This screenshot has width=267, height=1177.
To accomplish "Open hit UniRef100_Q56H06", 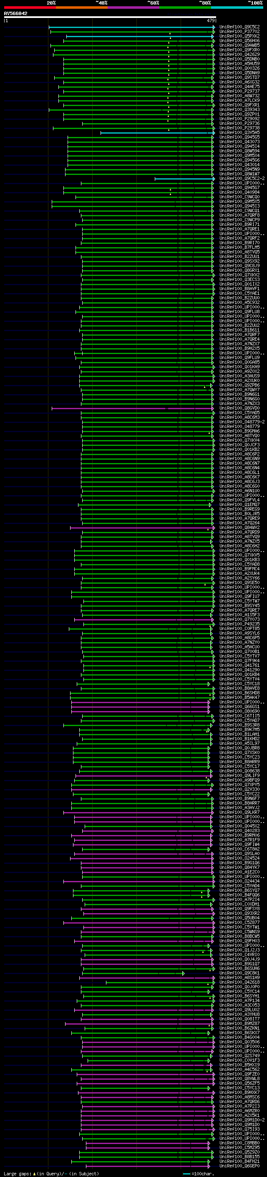I will (x=239, y=40).
